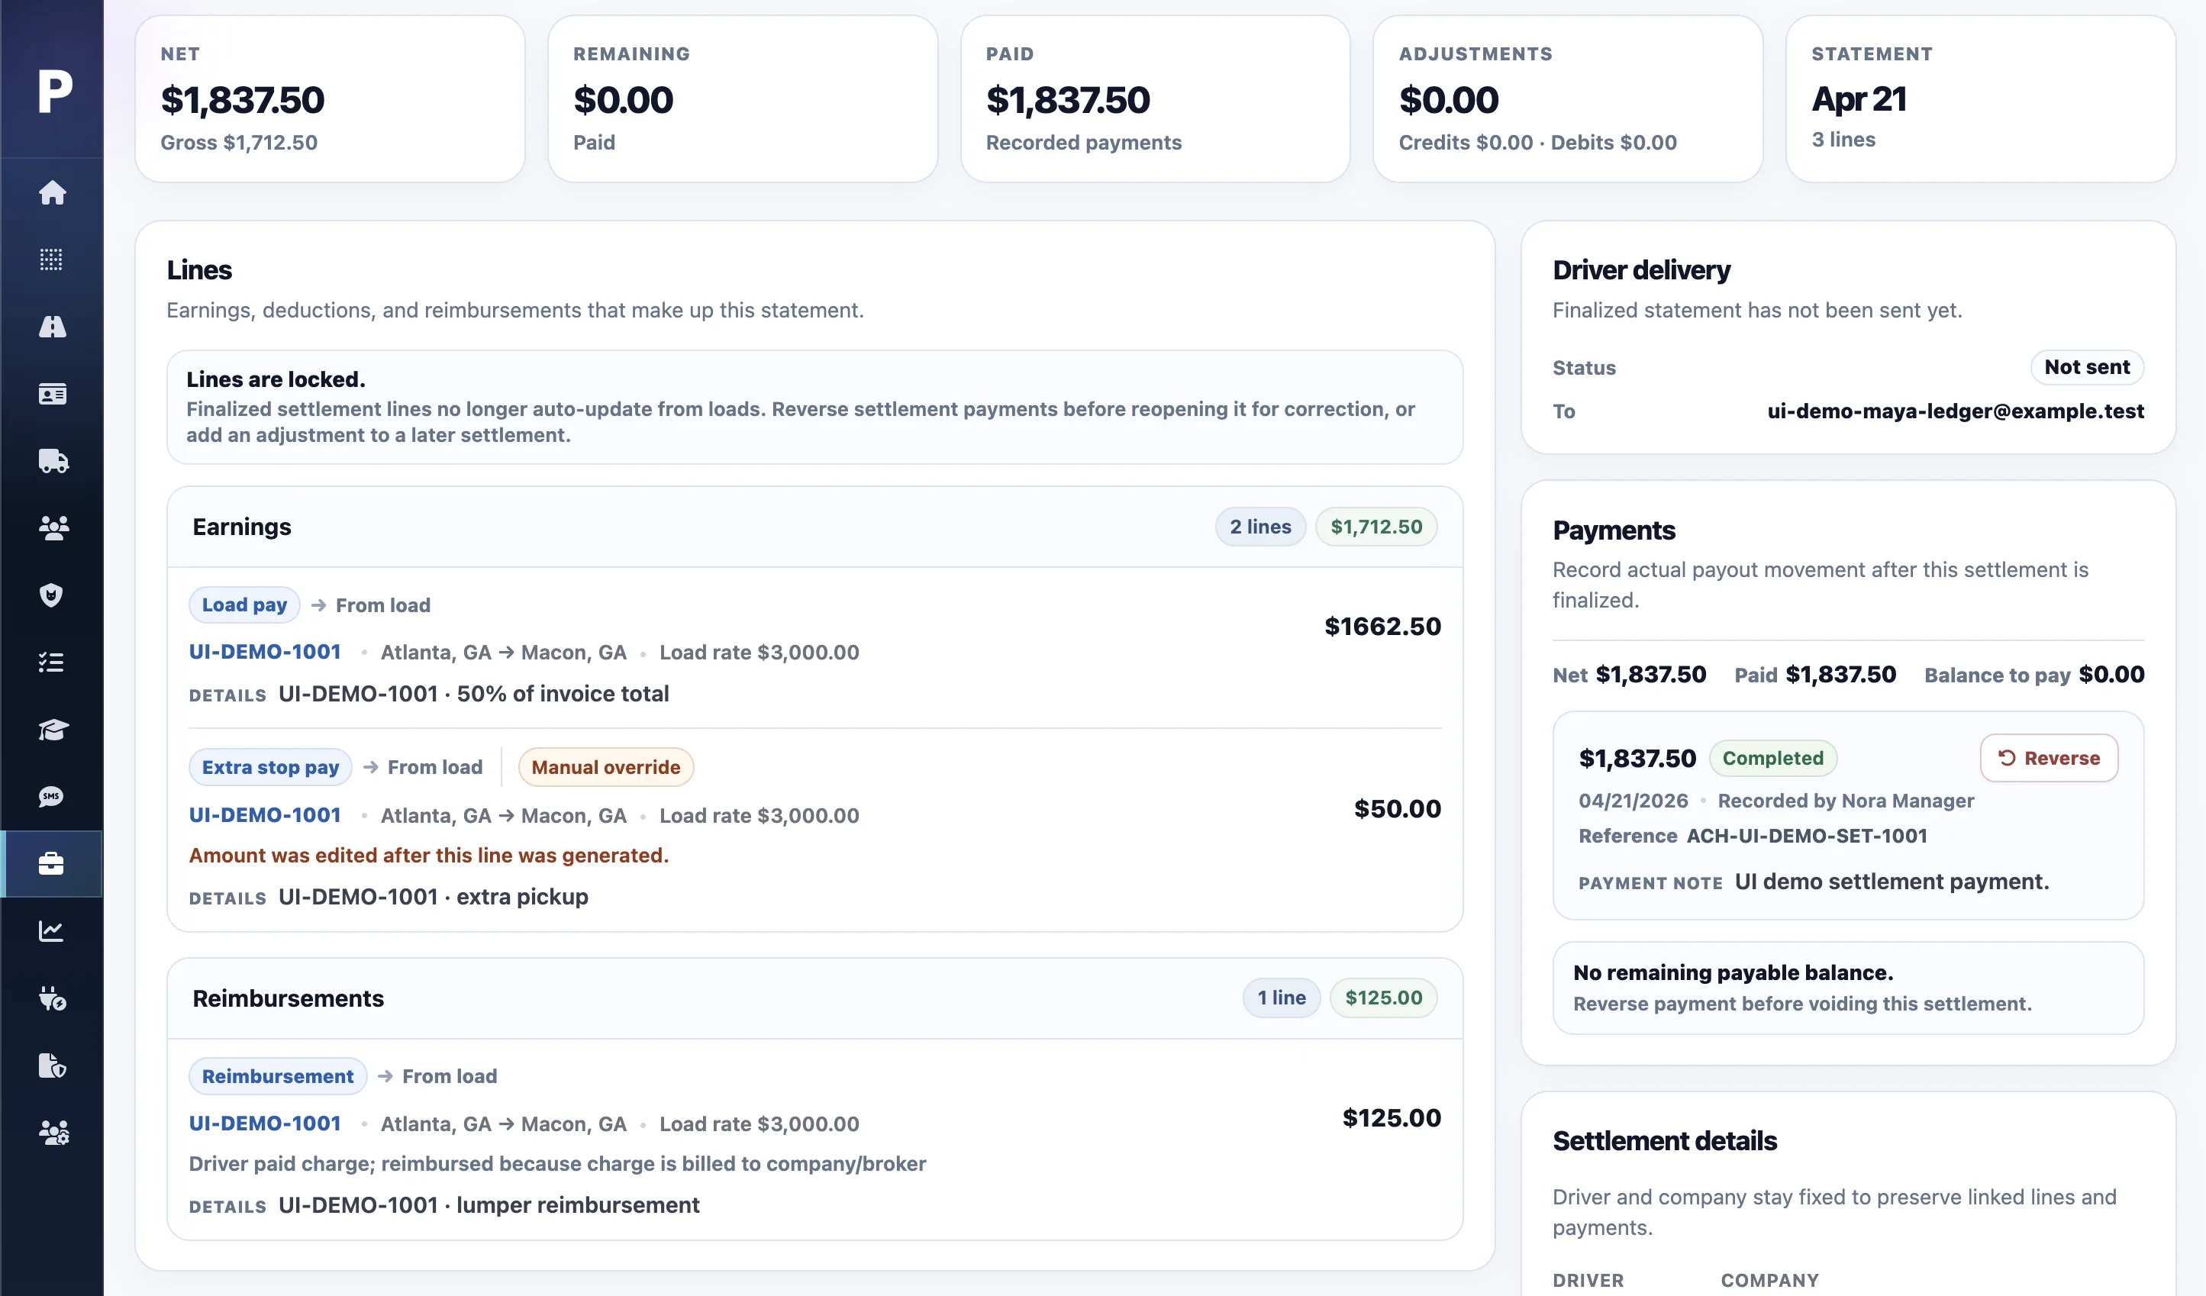
Task: Open the SMS chat bubble icon
Action: [x=52, y=796]
